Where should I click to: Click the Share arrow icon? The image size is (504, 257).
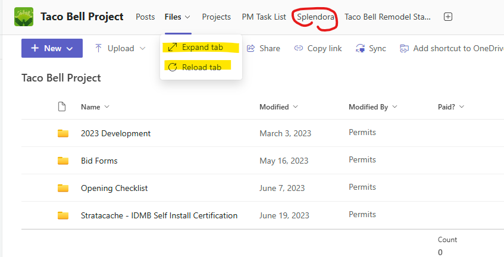point(251,49)
